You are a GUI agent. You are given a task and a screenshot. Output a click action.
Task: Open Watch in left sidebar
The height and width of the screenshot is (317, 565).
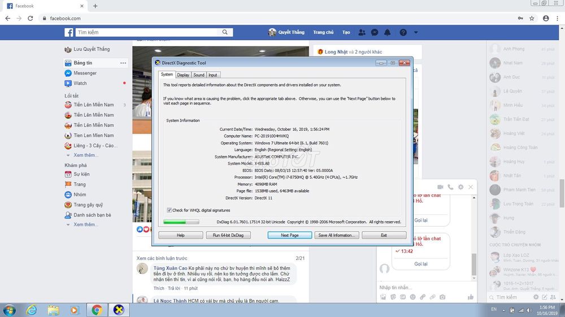coord(76,83)
